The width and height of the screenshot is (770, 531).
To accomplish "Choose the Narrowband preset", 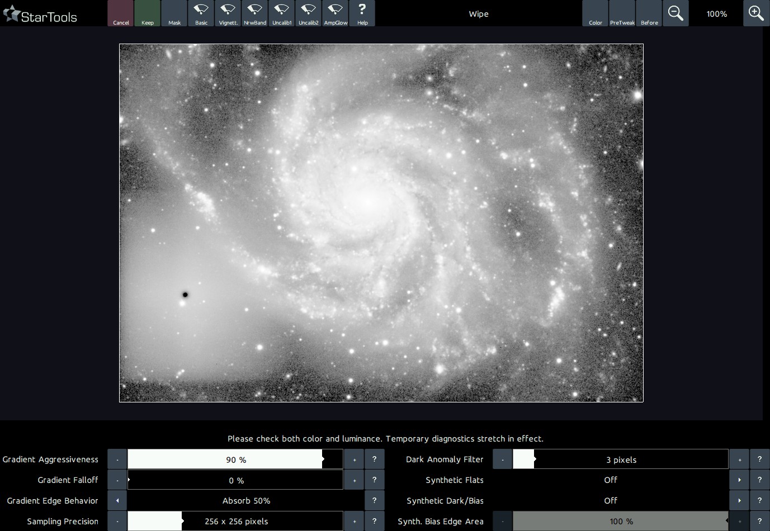I will click(255, 13).
